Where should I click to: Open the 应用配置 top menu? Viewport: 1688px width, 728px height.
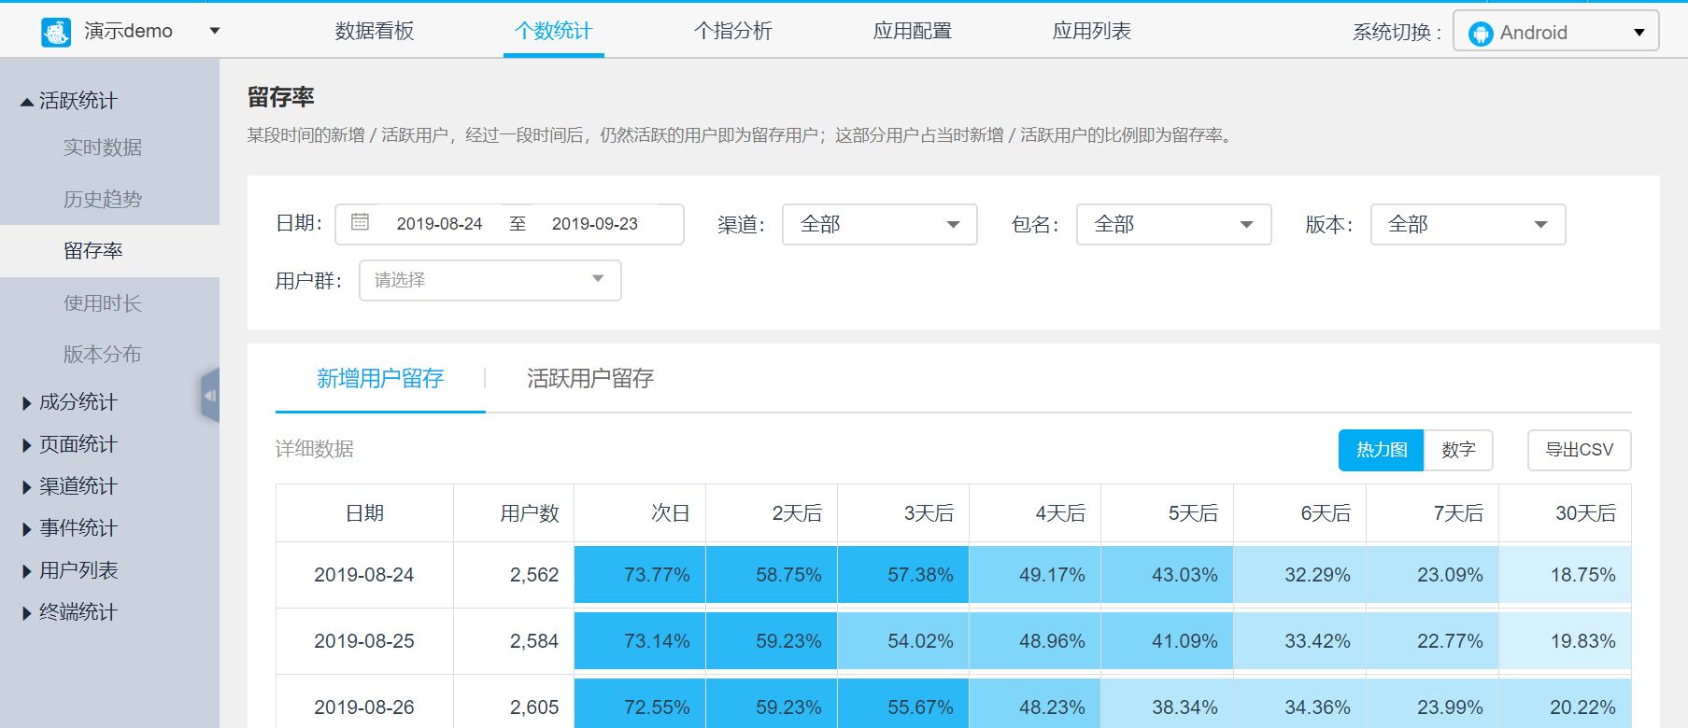coord(912,31)
